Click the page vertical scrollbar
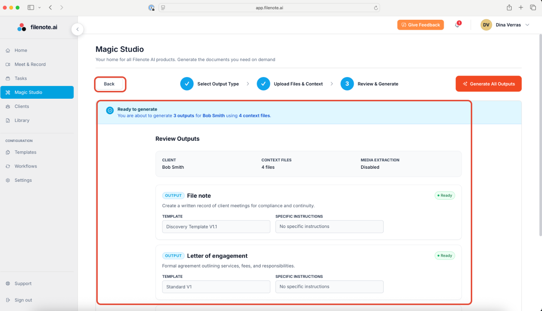Image resolution: width=542 pixels, height=311 pixels. (x=540, y=135)
